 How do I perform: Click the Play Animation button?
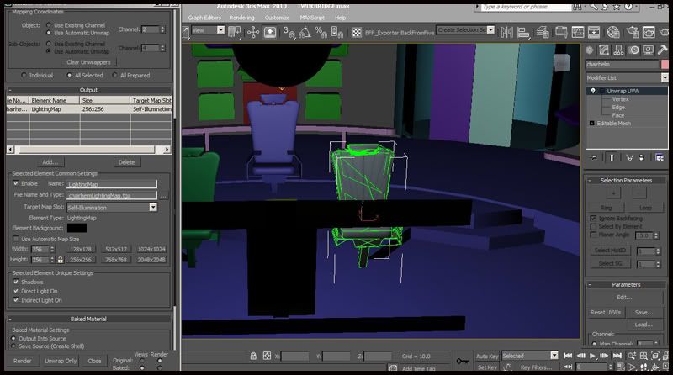[x=593, y=356]
